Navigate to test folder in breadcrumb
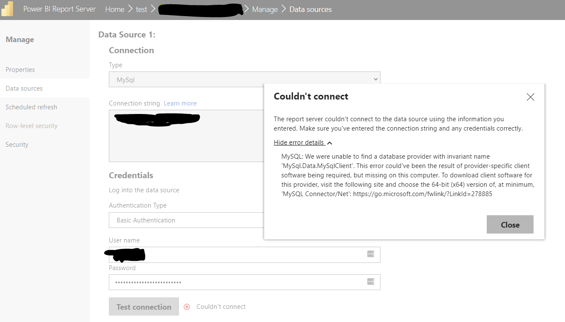Screen dimensions: 565x322 tap(142, 9)
